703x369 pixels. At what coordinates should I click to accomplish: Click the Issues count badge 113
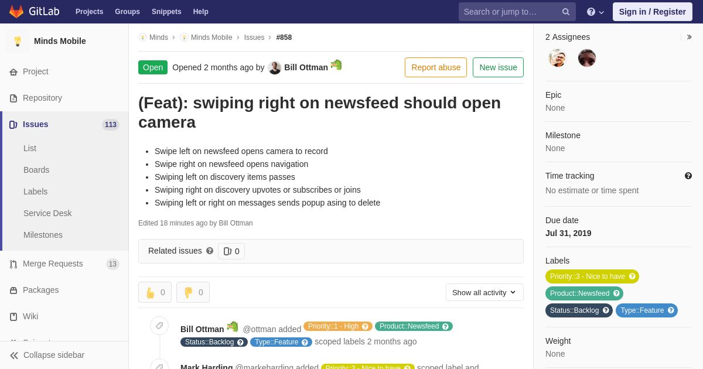[111, 125]
